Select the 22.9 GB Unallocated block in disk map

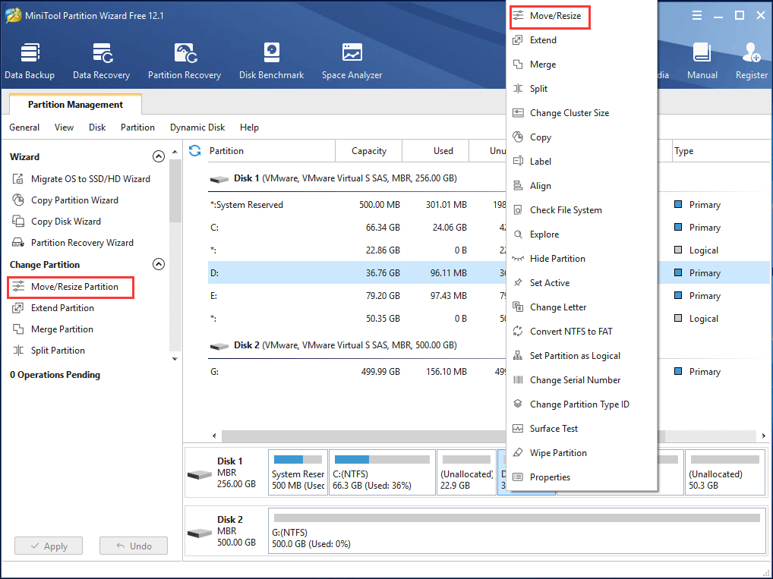coord(466,473)
